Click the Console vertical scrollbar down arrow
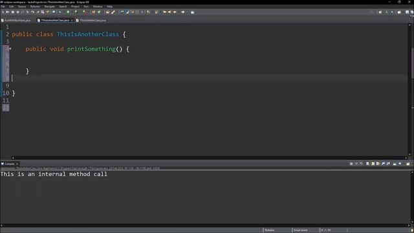Image resolution: width=414 pixels, height=233 pixels. (412, 222)
